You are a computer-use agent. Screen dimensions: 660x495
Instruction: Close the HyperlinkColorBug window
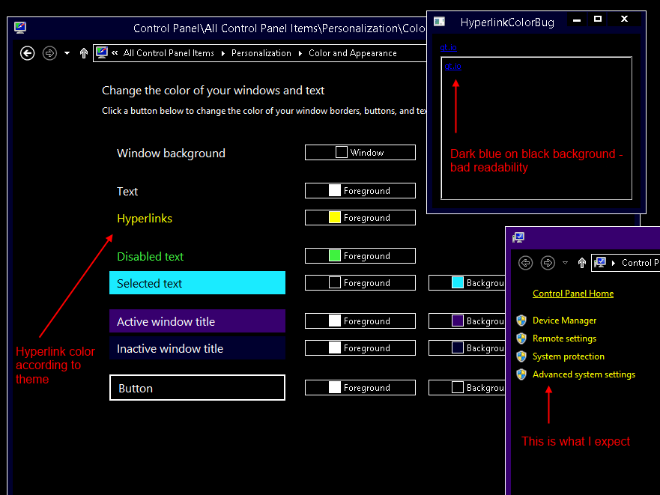pos(625,19)
